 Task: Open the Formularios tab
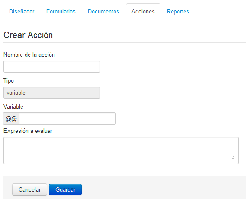[x=61, y=11]
